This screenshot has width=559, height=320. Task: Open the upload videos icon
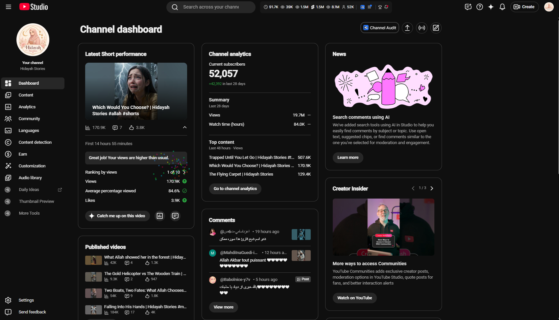click(x=407, y=28)
